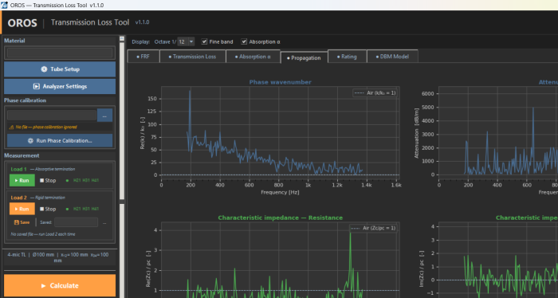Viewport: 558px width, 298px height.
Task: Toggle the Fine band checkbox
Action: [204, 41]
